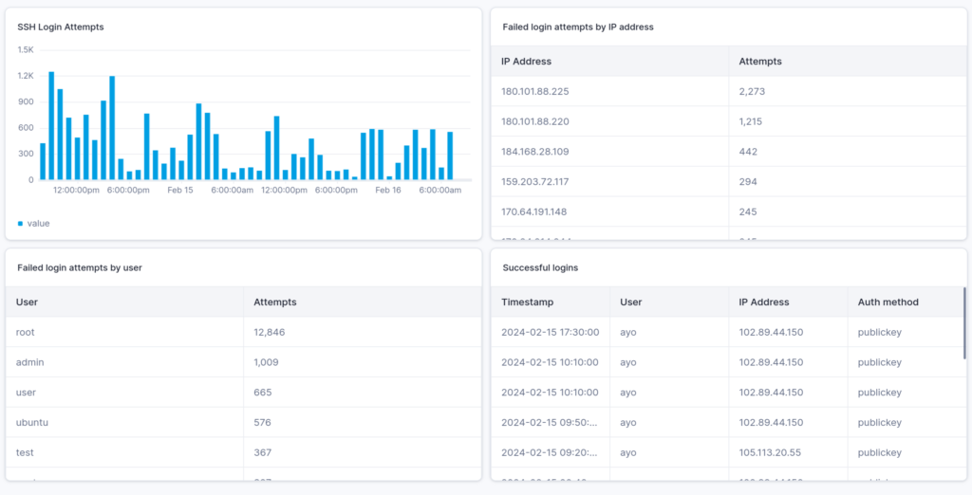This screenshot has width=972, height=495.
Task: Sort by Attempts column in failed IP table
Action: click(x=759, y=62)
